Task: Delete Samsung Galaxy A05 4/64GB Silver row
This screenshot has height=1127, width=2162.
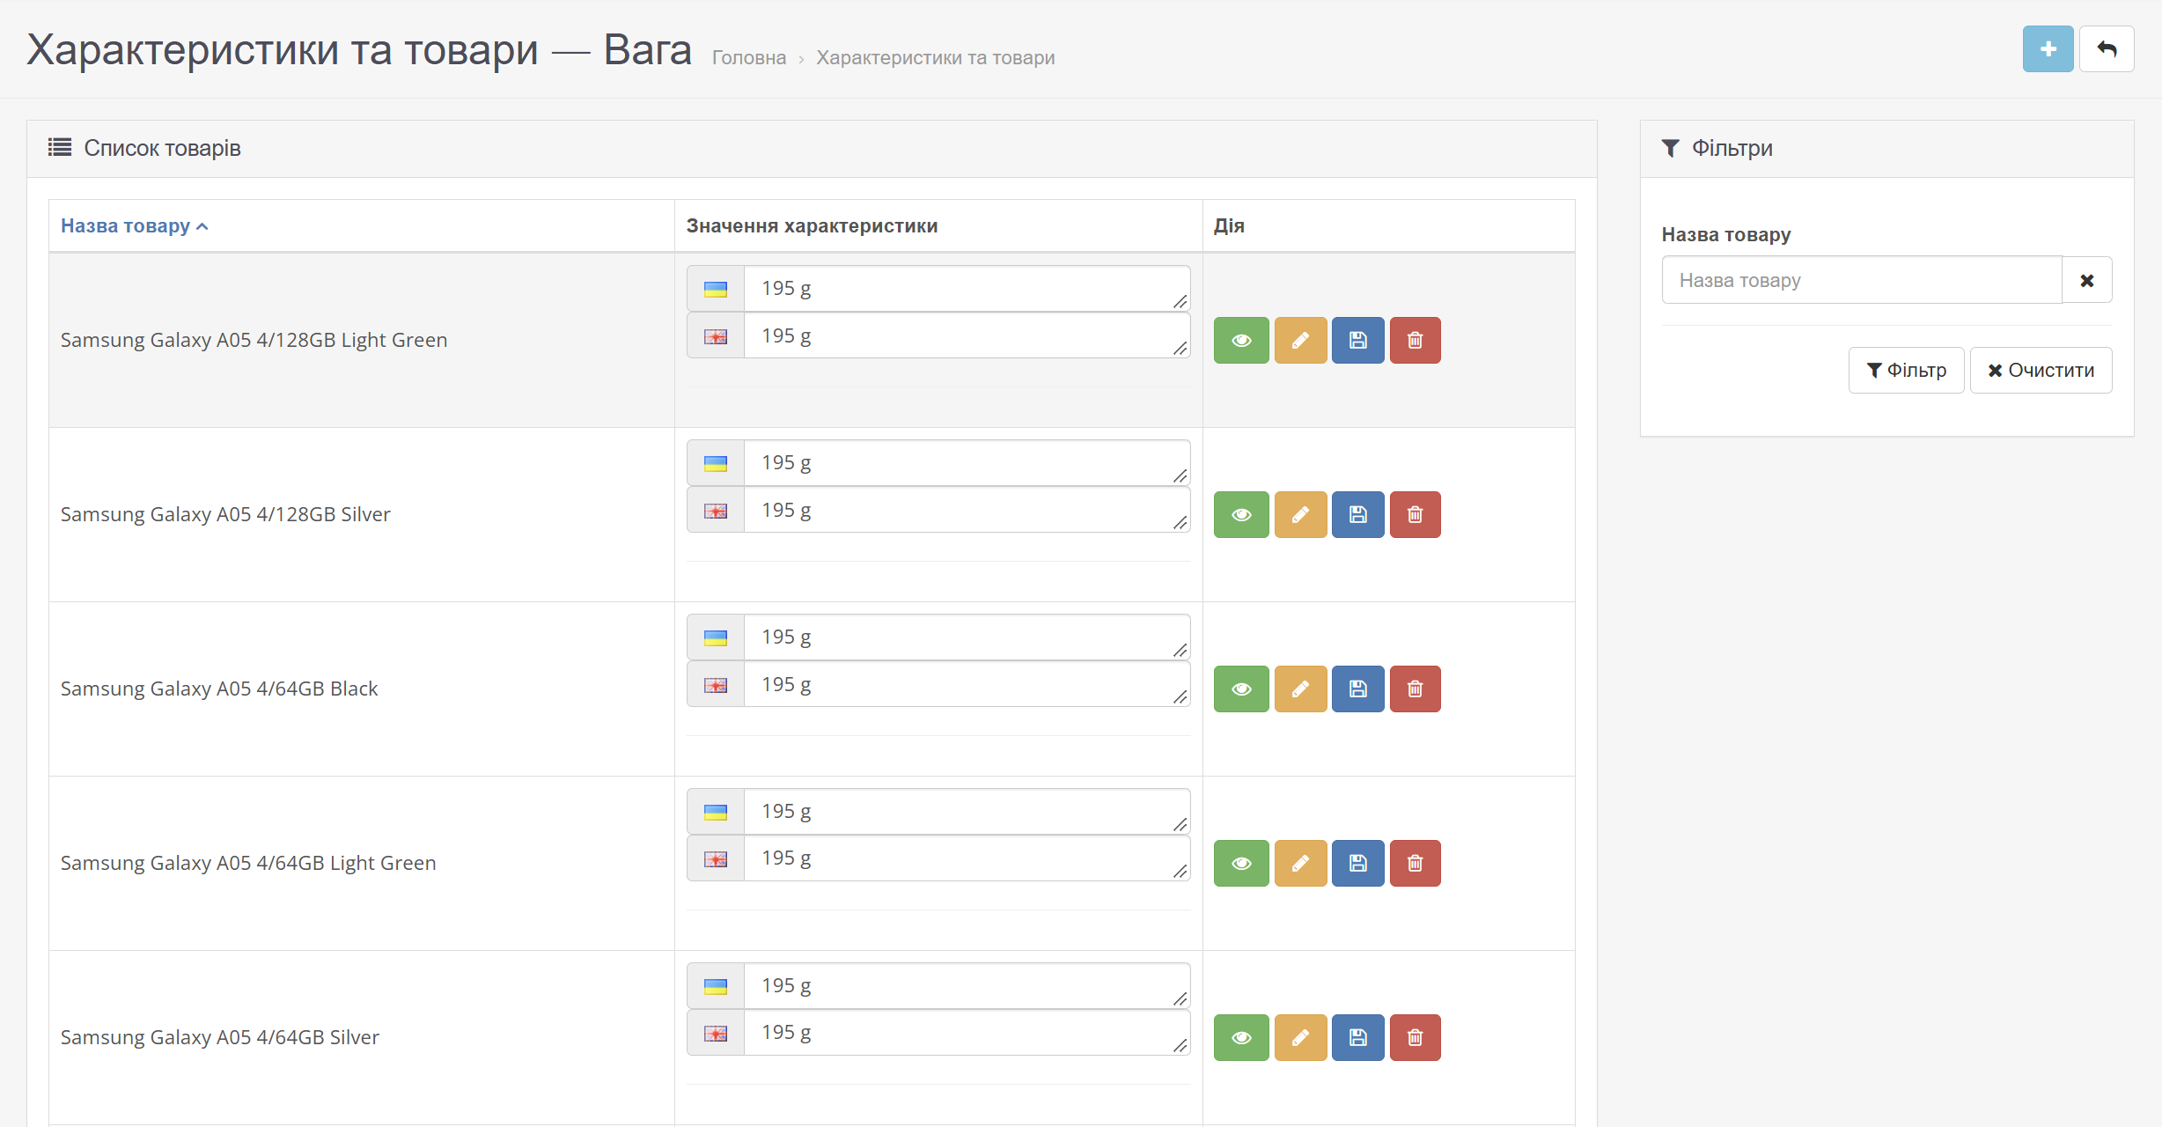Action: pos(1416,1037)
